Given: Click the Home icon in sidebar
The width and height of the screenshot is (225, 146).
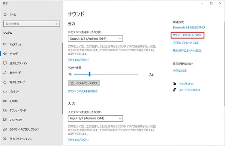Looking at the screenshot, I should tap(5, 15).
